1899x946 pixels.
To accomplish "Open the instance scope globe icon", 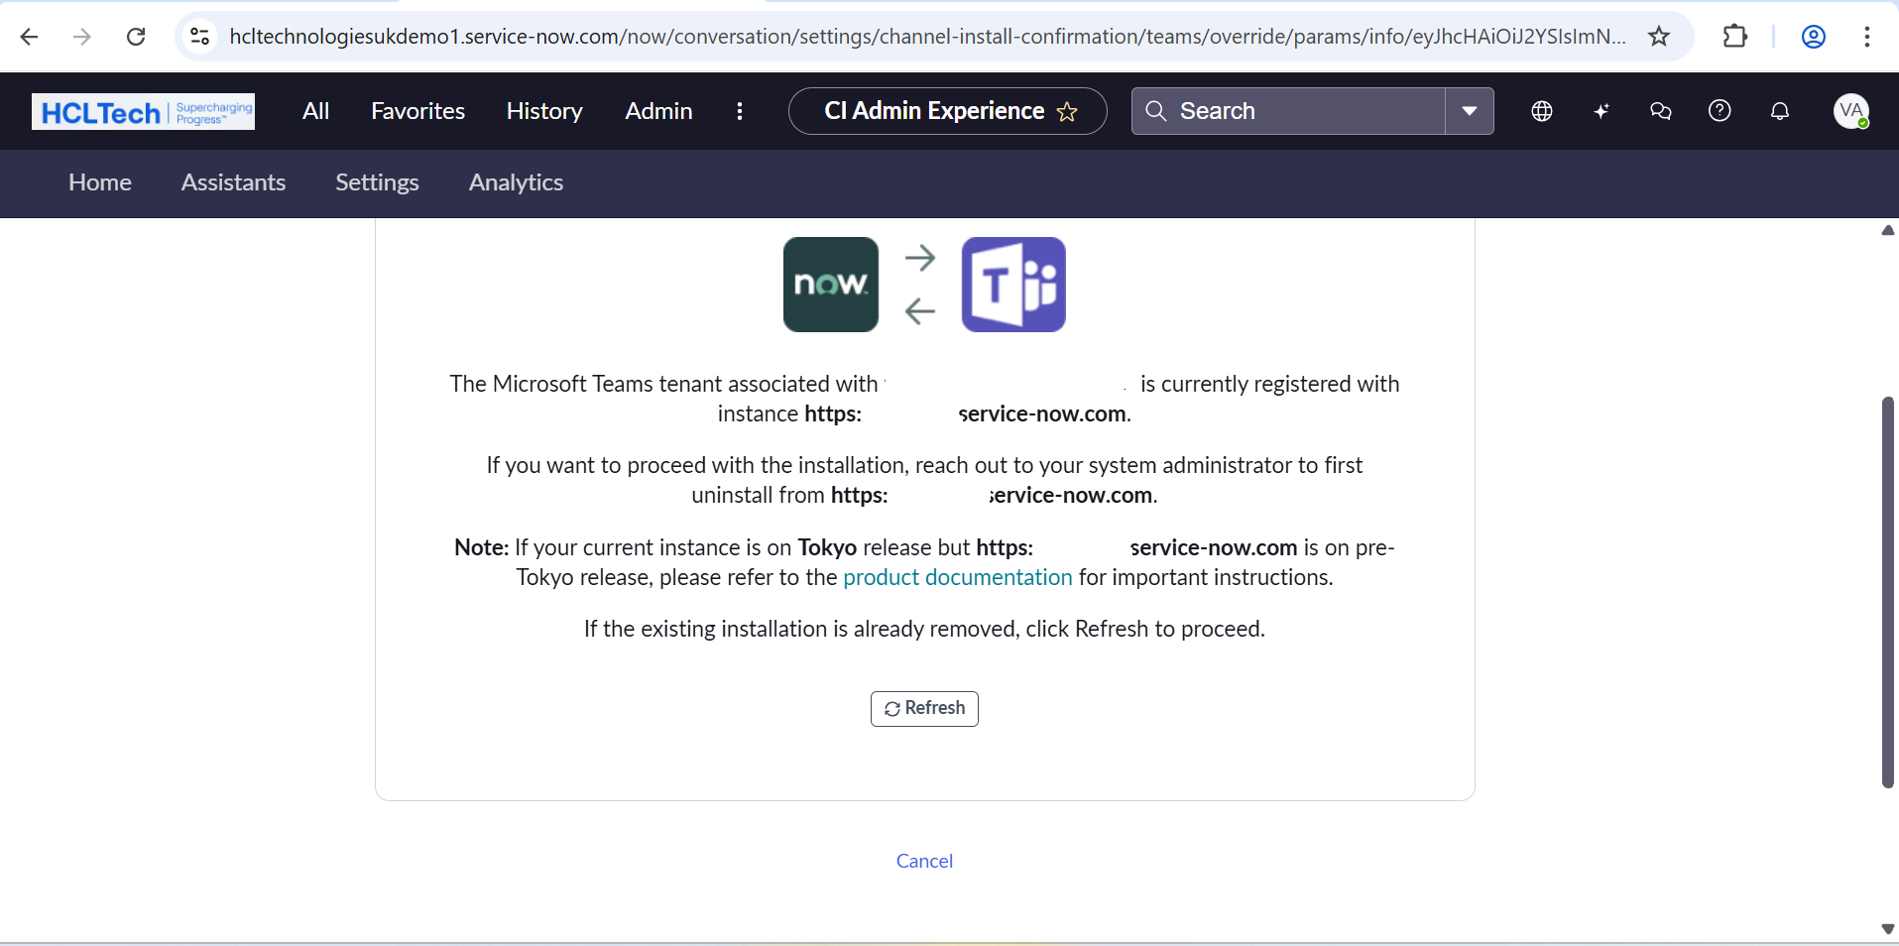I will [1542, 111].
